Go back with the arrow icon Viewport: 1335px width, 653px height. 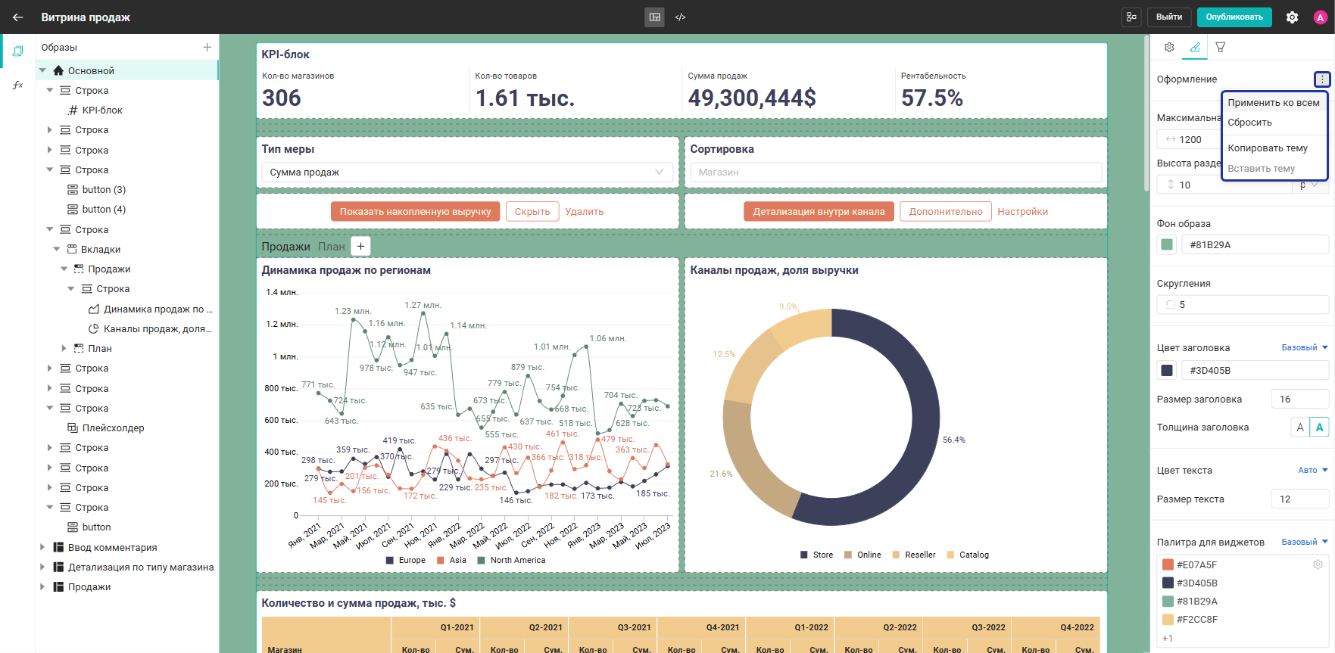(17, 17)
